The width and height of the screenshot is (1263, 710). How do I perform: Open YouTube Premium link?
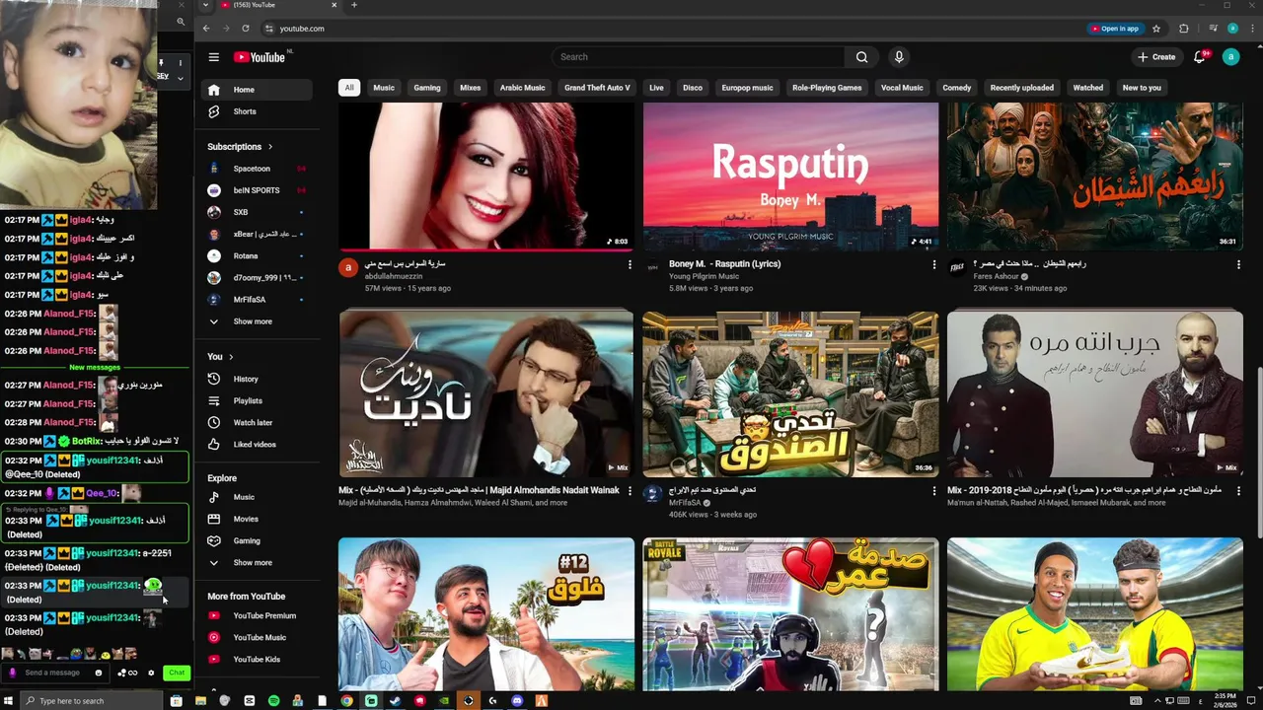tap(257, 615)
